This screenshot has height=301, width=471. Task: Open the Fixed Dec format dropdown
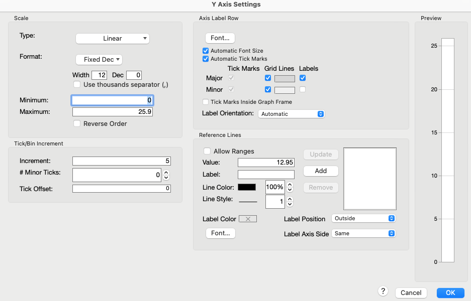point(99,59)
